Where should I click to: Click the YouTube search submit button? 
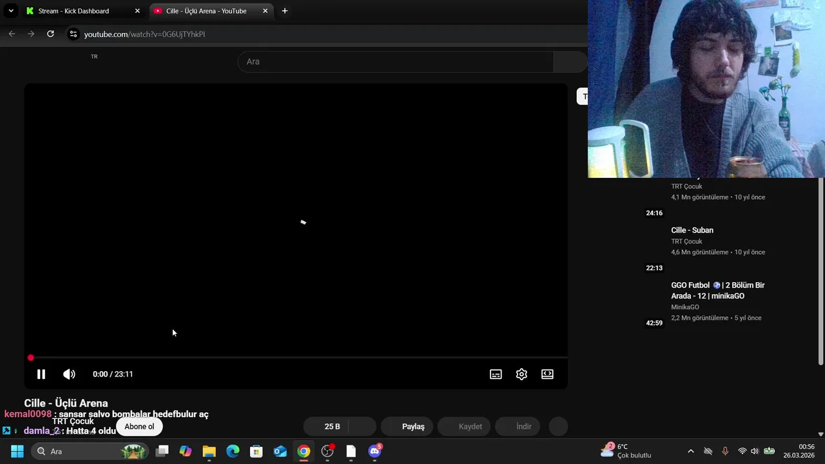click(x=570, y=61)
